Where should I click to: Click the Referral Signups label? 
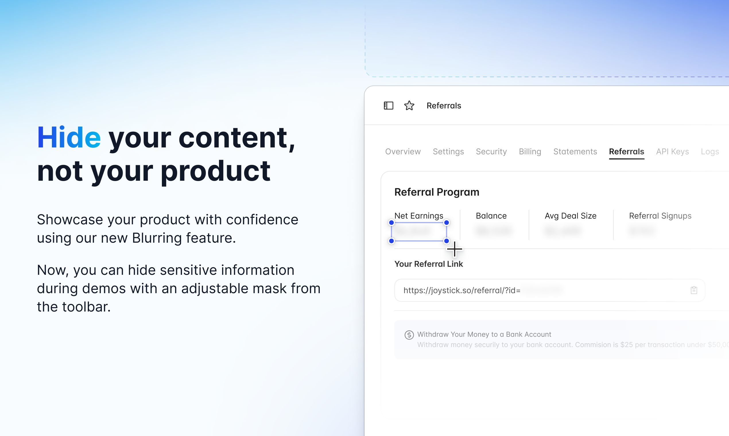(x=660, y=216)
